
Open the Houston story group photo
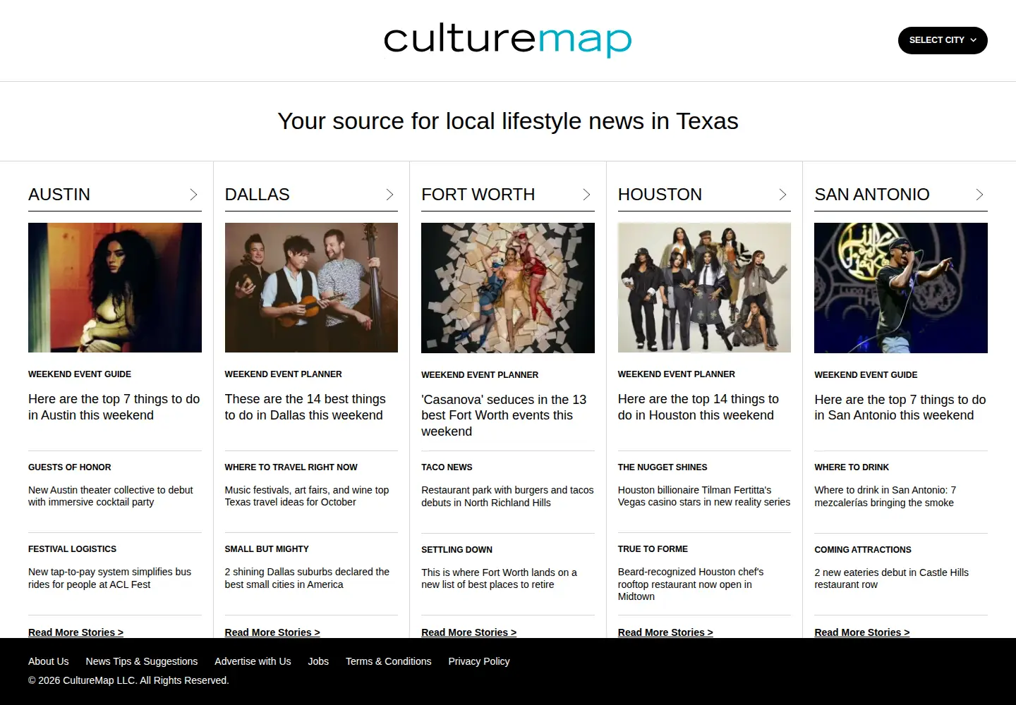[x=704, y=288]
